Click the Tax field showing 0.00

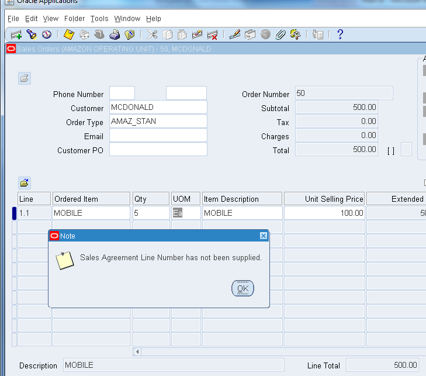click(x=337, y=121)
